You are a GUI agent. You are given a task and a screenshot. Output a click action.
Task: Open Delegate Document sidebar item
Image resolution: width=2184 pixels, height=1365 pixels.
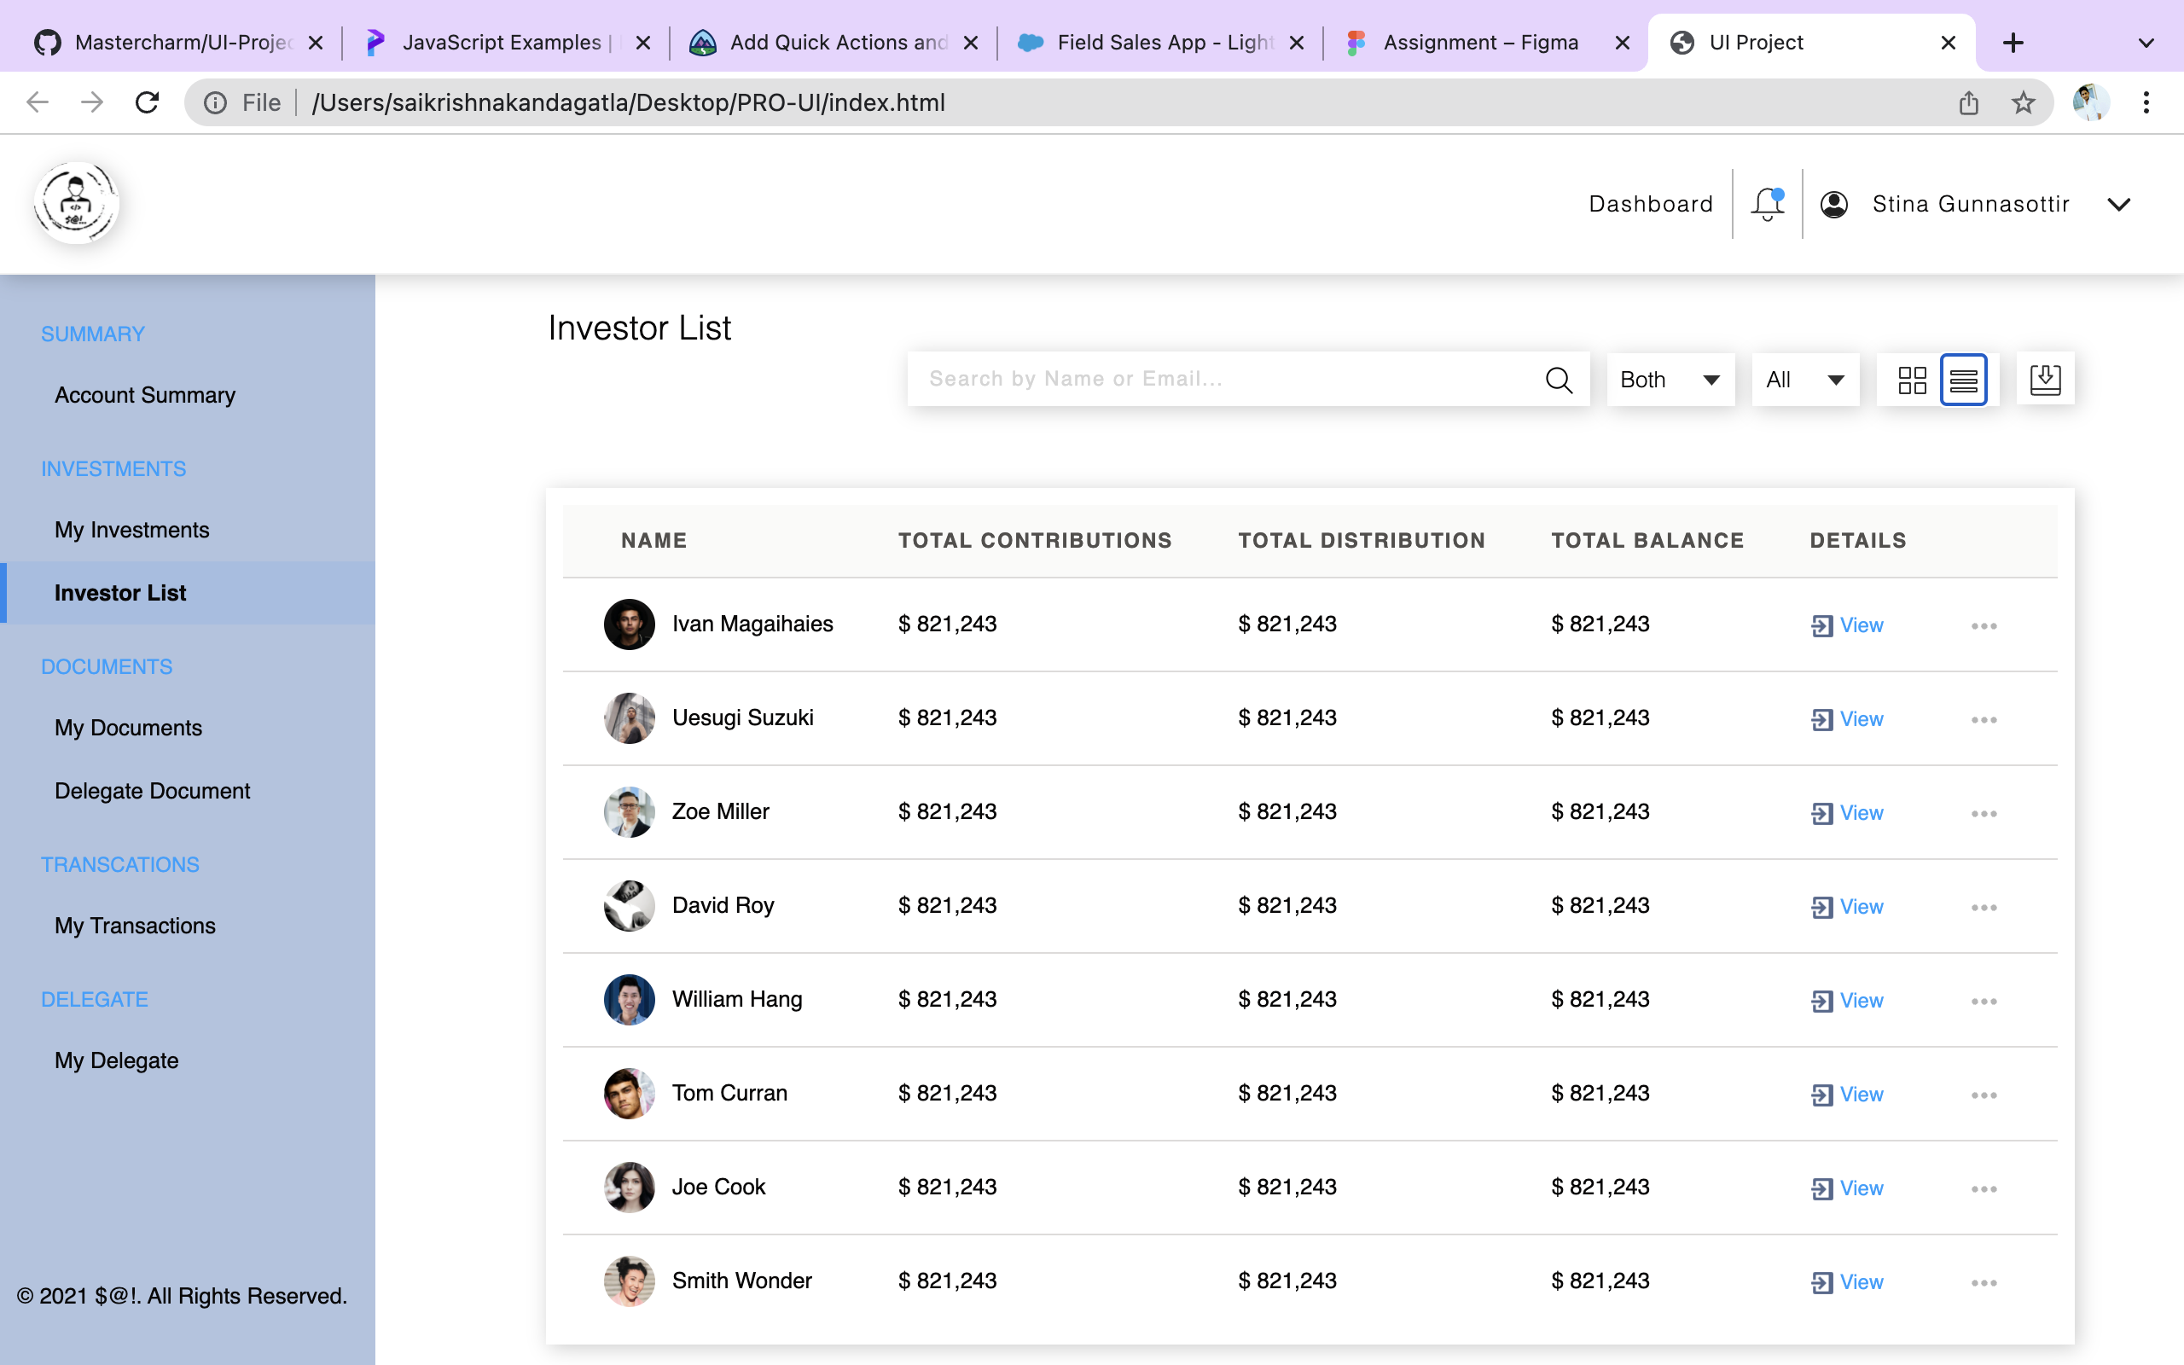(152, 791)
